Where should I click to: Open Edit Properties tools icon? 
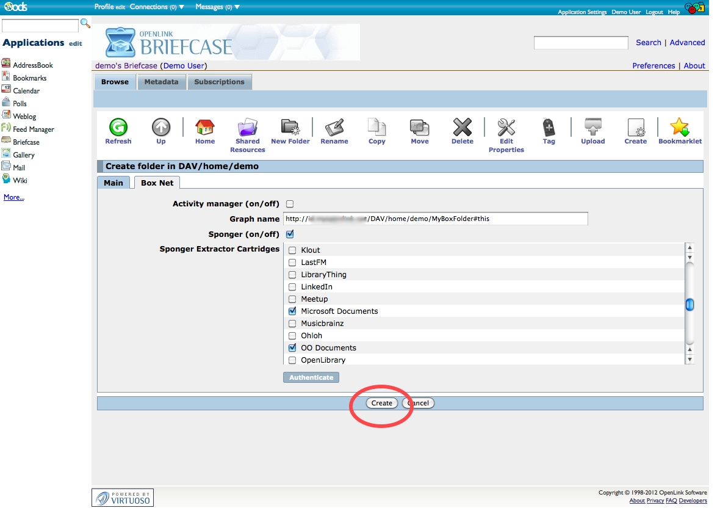pyautogui.click(x=506, y=128)
